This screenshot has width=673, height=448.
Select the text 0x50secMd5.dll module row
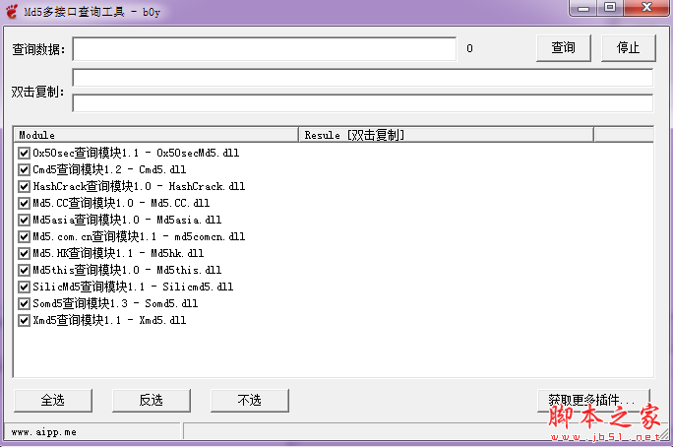[x=136, y=153]
